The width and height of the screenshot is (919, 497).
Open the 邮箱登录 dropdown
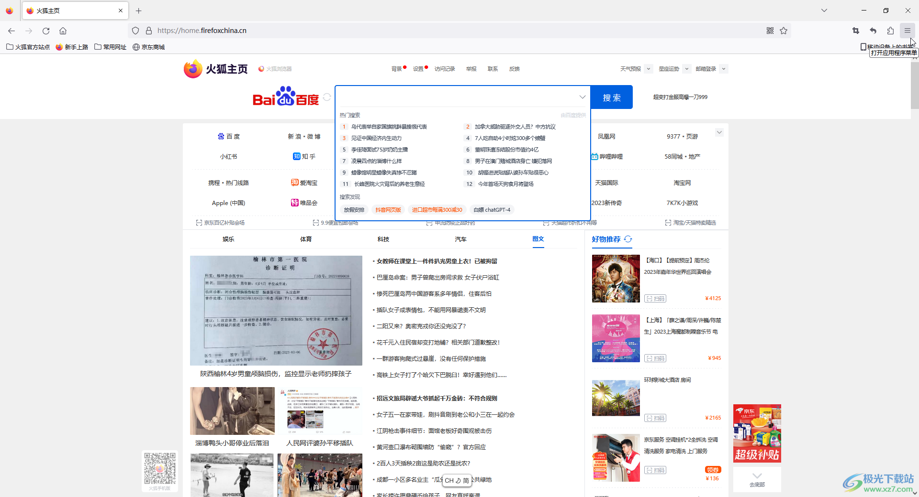click(x=724, y=69)
